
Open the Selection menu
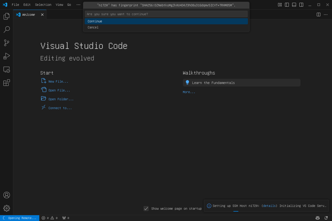[43, 5]
